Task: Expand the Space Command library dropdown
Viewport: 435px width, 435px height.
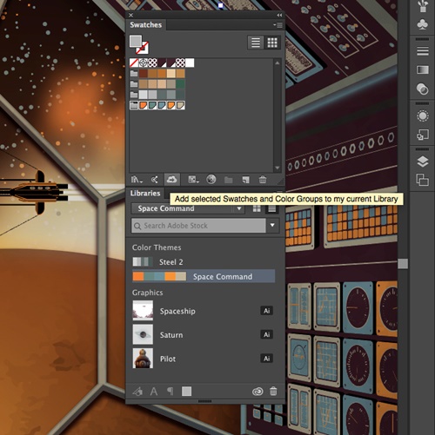Action: [239, 208]
